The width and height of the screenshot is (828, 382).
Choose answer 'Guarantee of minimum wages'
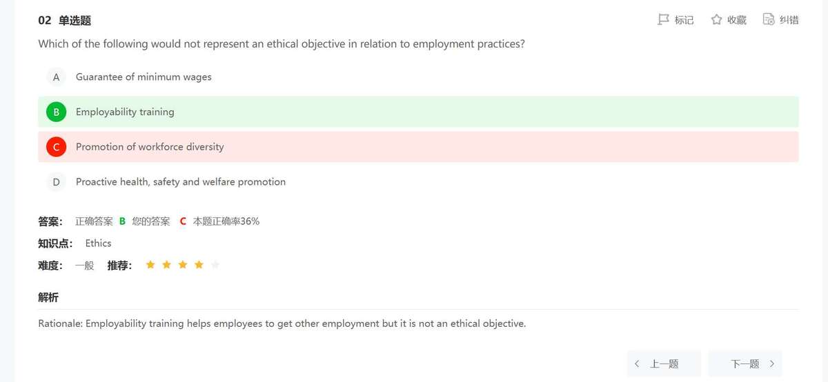click(144, 77)
